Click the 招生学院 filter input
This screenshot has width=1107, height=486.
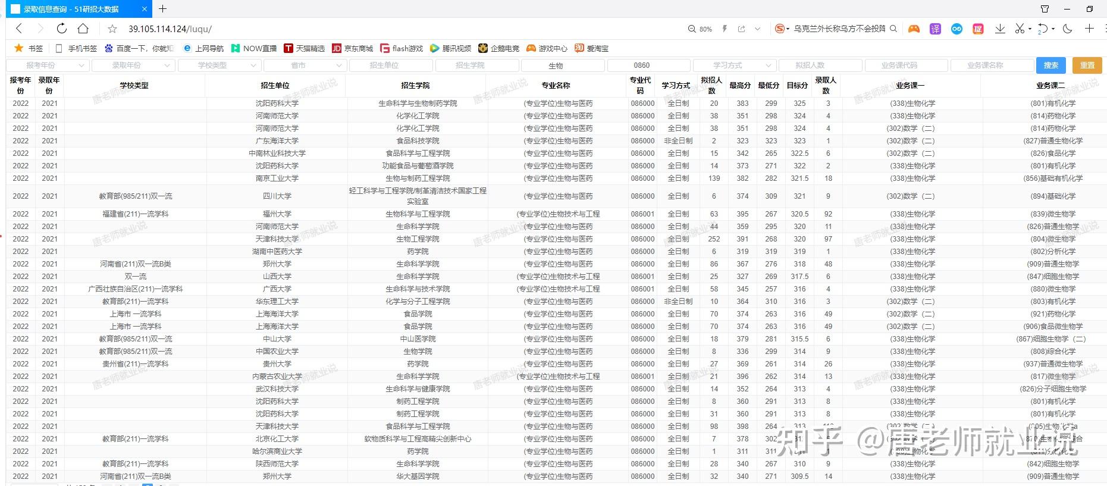point(477,65)
